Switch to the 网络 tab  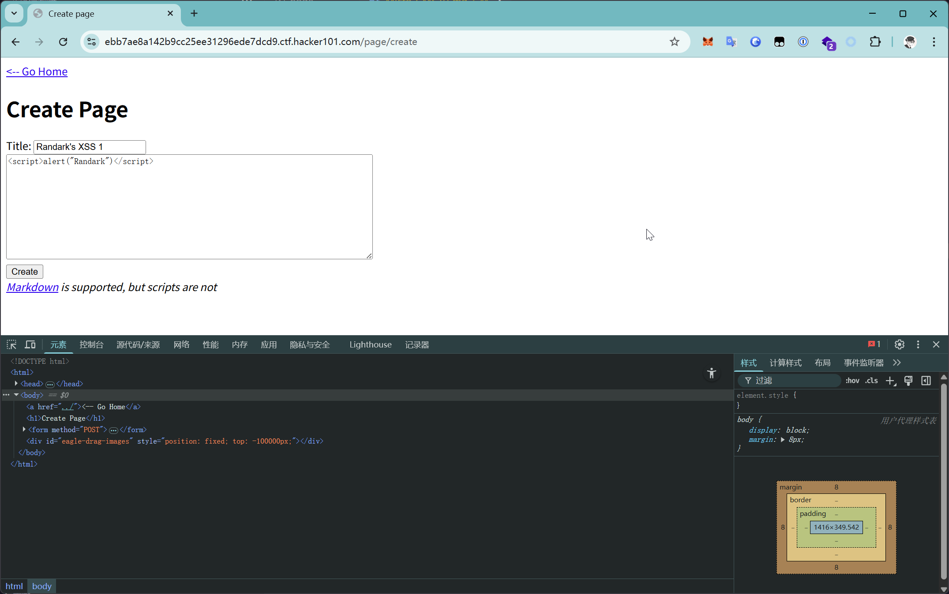pyautogui.click(x=181, y=345)
